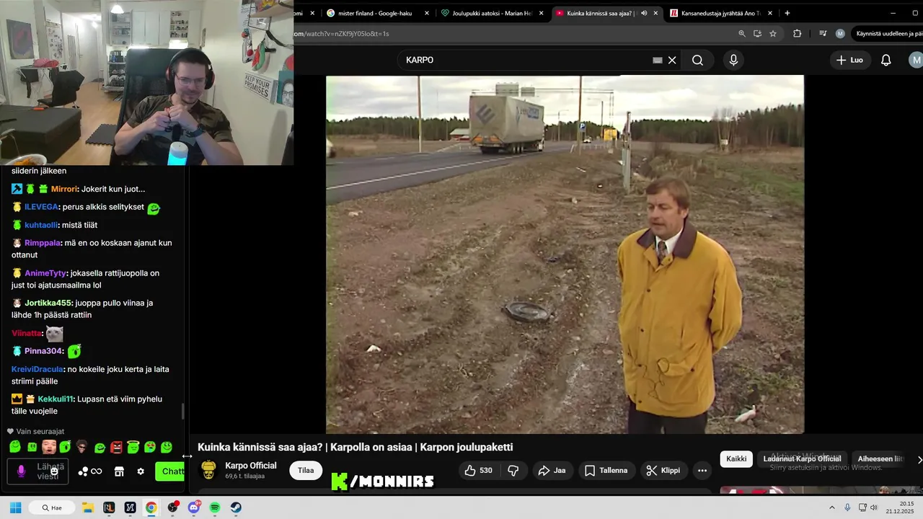Viewport: 923px width, 519px height.
Task: Click the Käynnistä uudelleen update button
Action: point(888,33)
